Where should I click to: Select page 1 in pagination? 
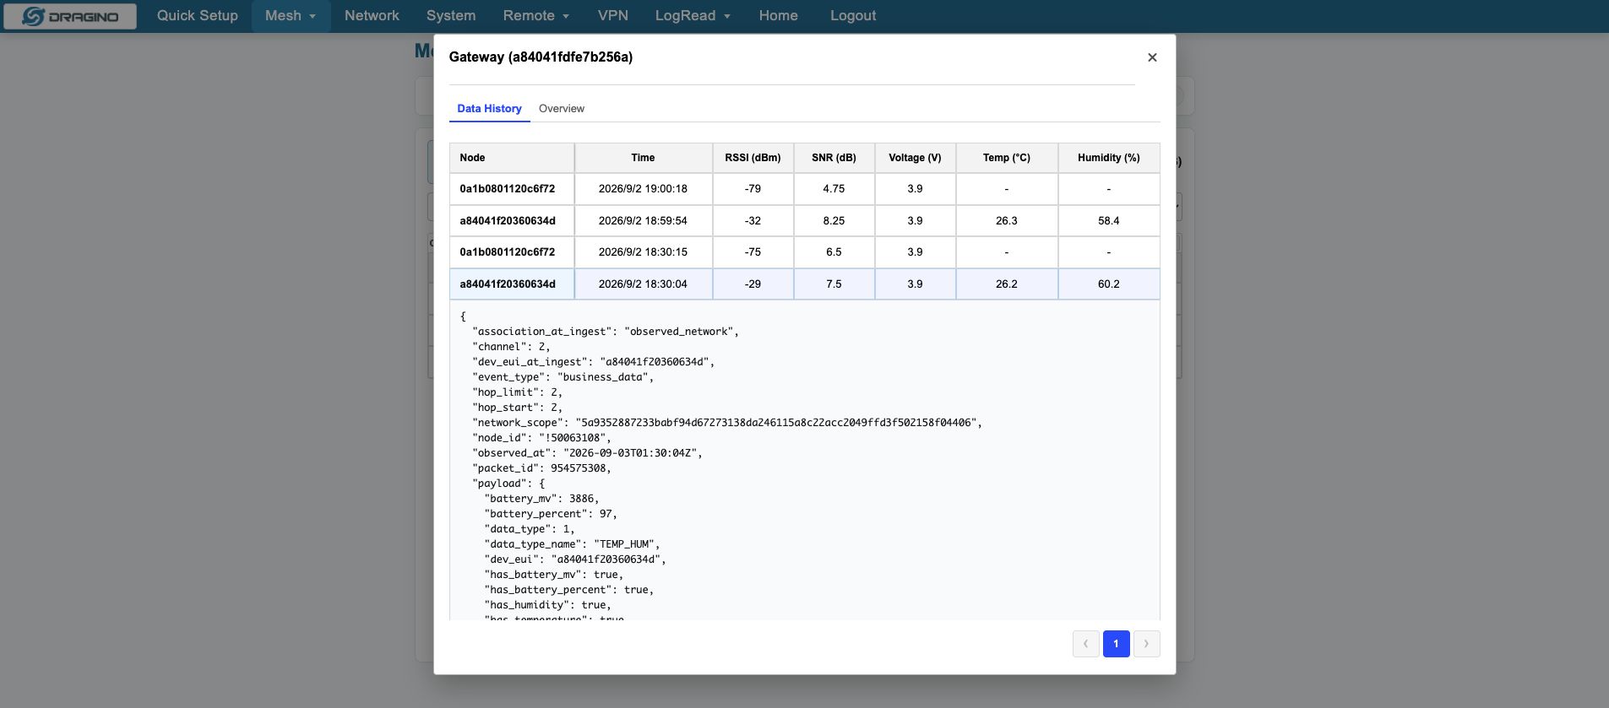click(x=1116, y=644)
